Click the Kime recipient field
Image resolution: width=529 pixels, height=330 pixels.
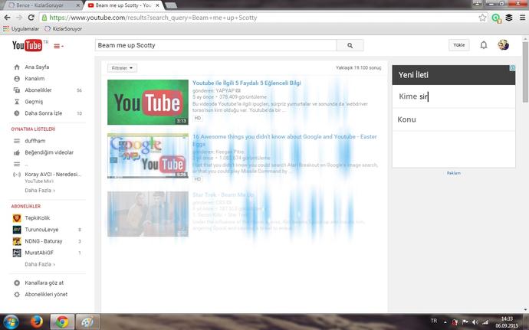[x=453, y=96]
